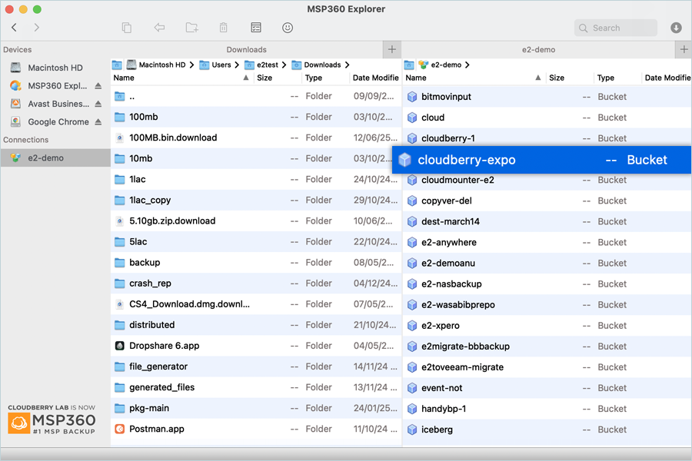Click the download status icon near search
692x461 pixels.
point(676,28)
